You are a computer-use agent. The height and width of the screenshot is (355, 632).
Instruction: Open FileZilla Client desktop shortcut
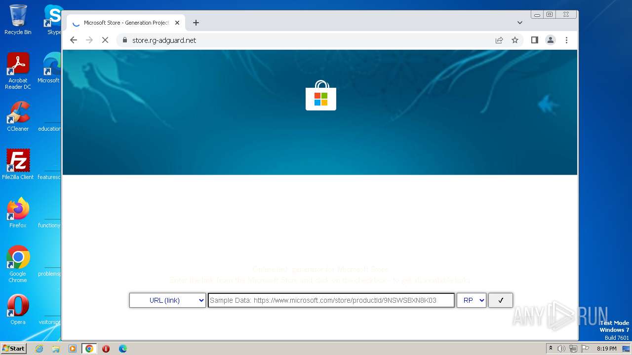click(x=18, y=164)
